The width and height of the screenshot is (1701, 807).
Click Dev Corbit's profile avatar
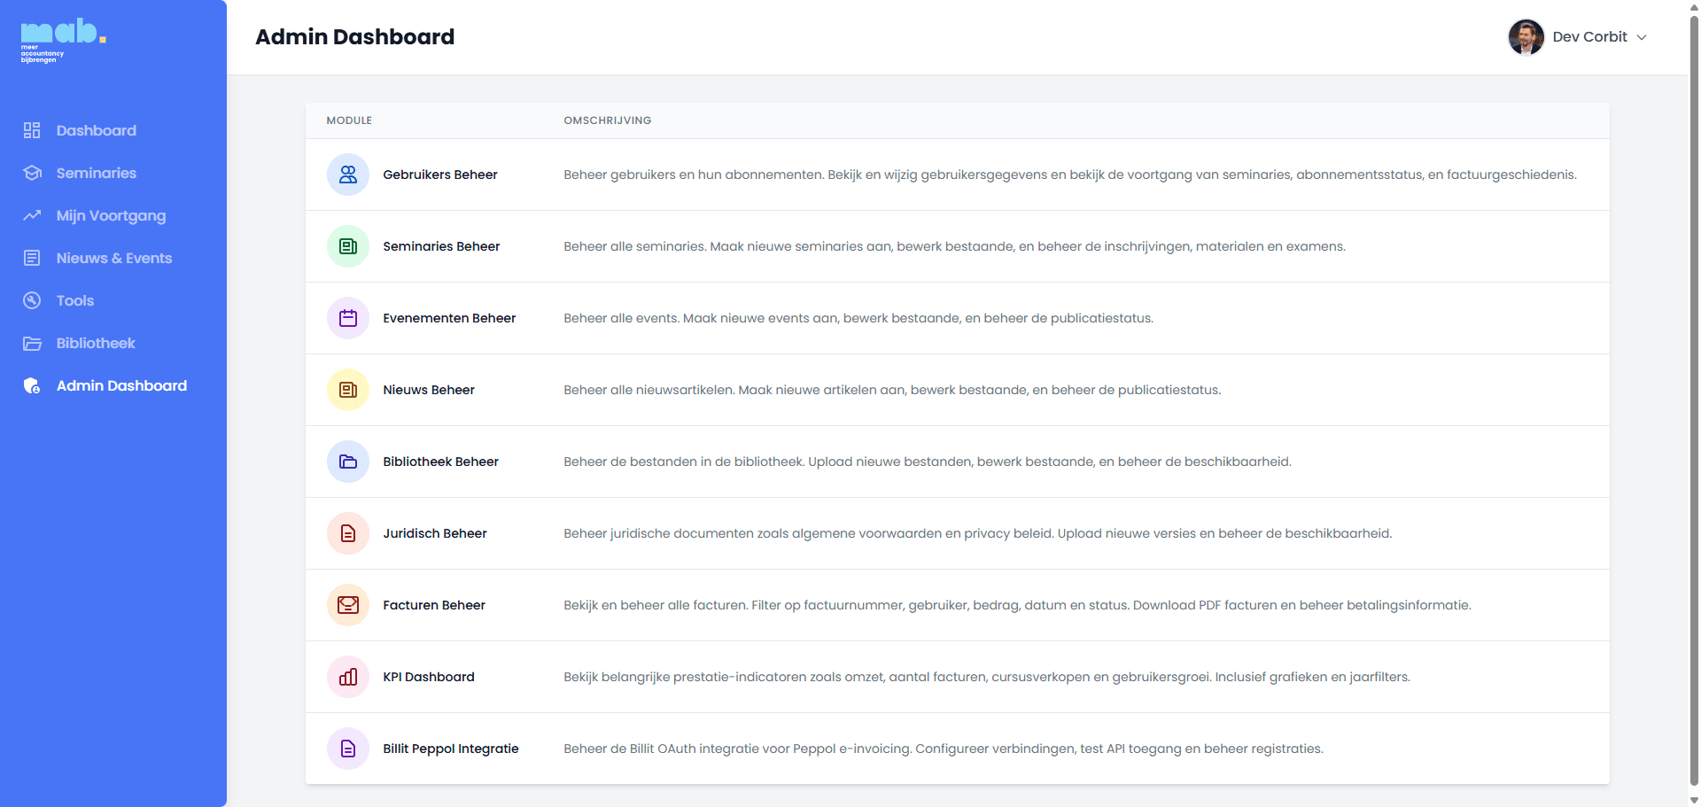coord(1526,36)
